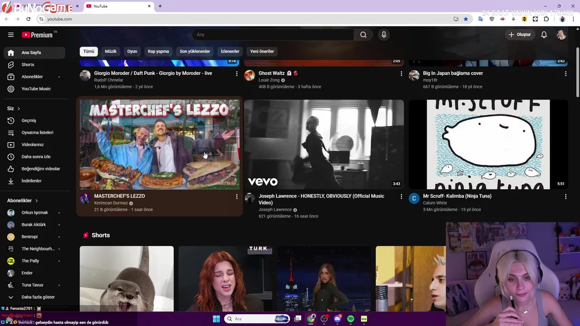Open more options for MASTERCHEF'S LEZZO video
Viewport: 580px width, 326px height.
pos(237,197)
